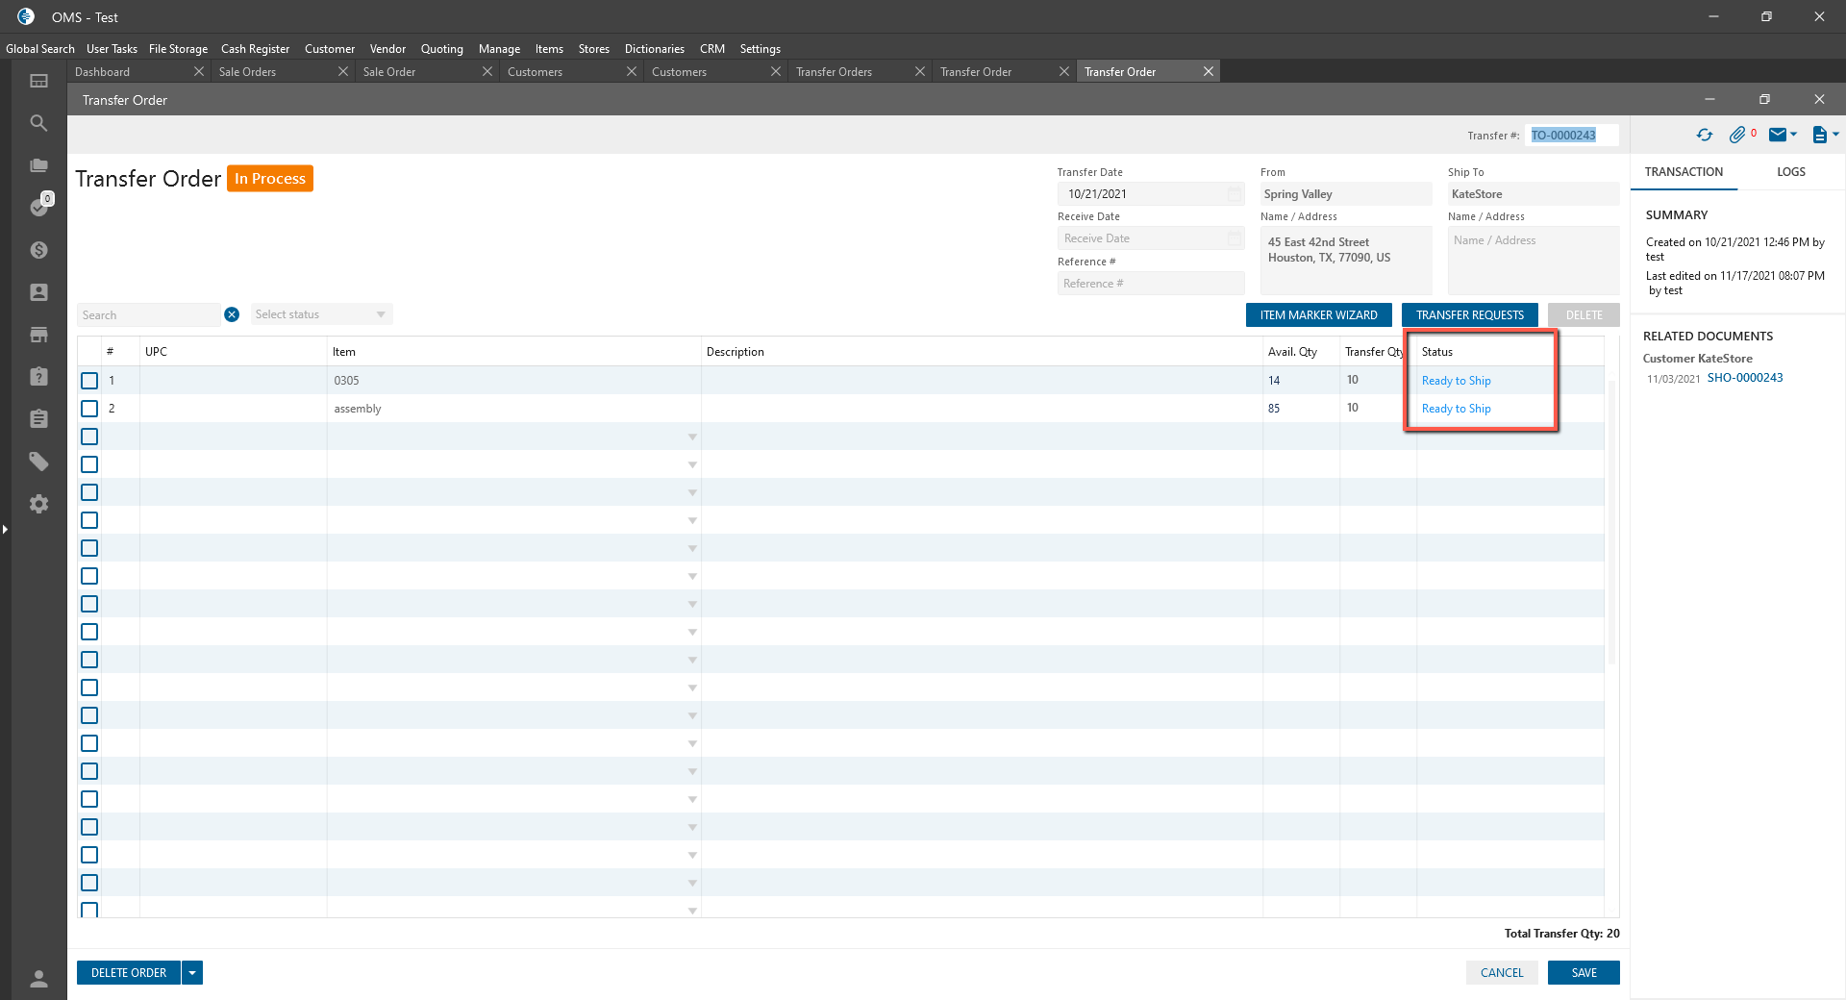Viewport: 1846px width, 1000px height.
Task: Toggle the checkbox on the first empty row
Action: tap(89, 437)
